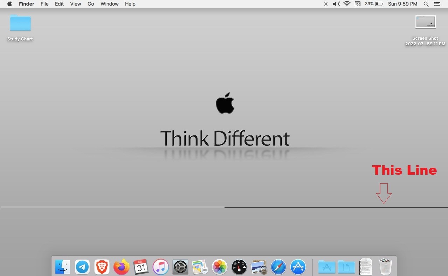The height and width of the screenshot is (276, 448).
Task: Open the Apple menu
Action: (9, 4)
